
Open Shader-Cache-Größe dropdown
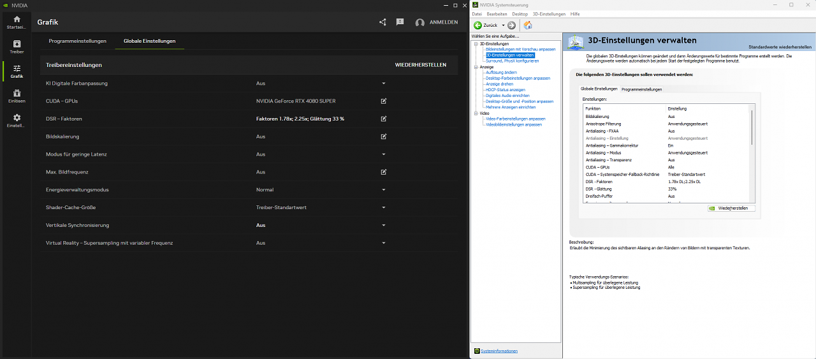point(384,207)
